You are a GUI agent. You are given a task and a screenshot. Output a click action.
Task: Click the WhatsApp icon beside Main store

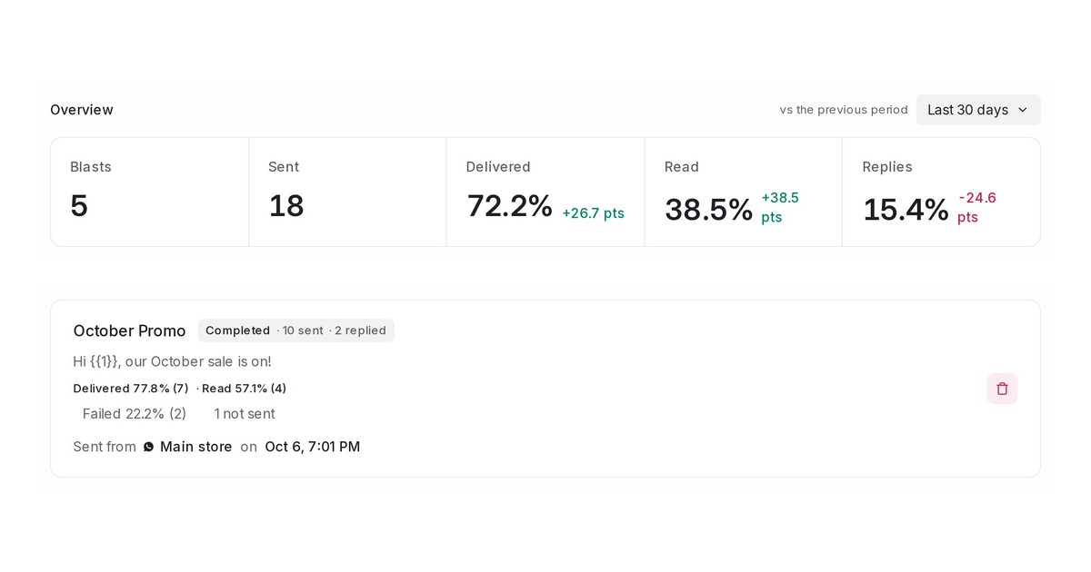pos(149,447)
